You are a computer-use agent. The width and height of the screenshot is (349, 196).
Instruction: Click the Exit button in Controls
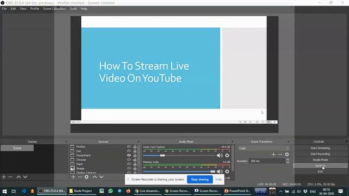tap(320, 171)
